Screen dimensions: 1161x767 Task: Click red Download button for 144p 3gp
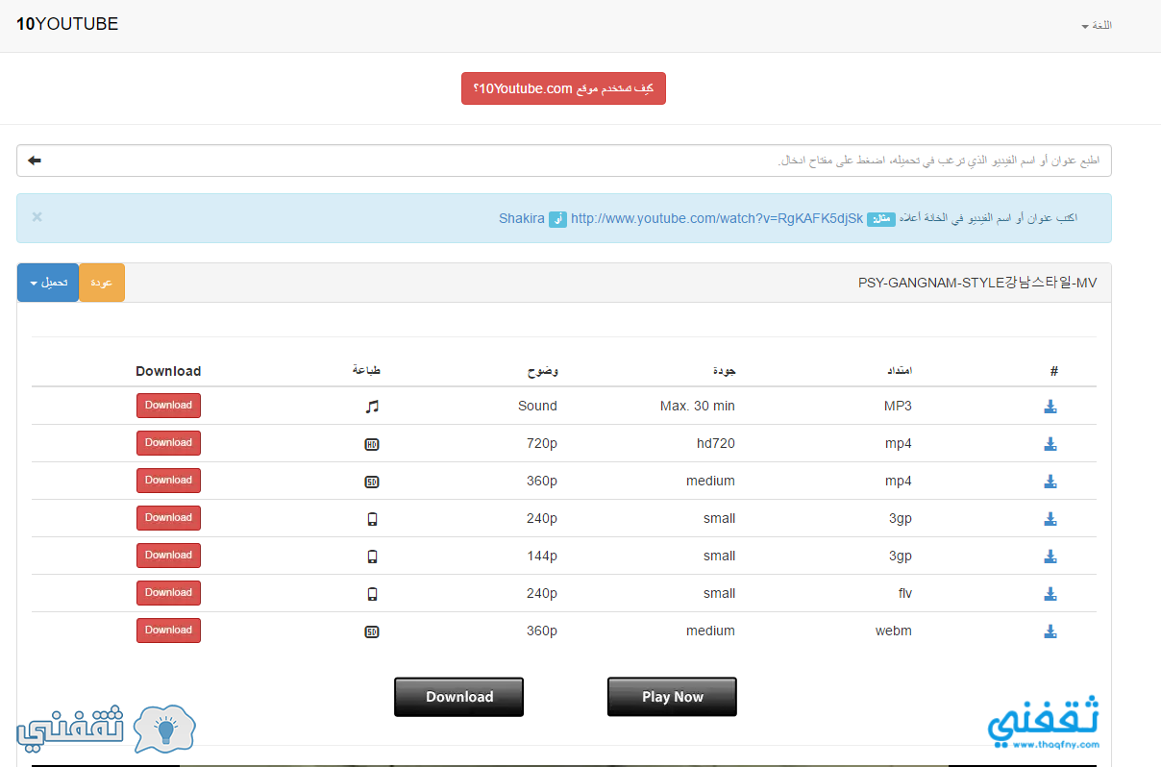[x=168, y=556]
